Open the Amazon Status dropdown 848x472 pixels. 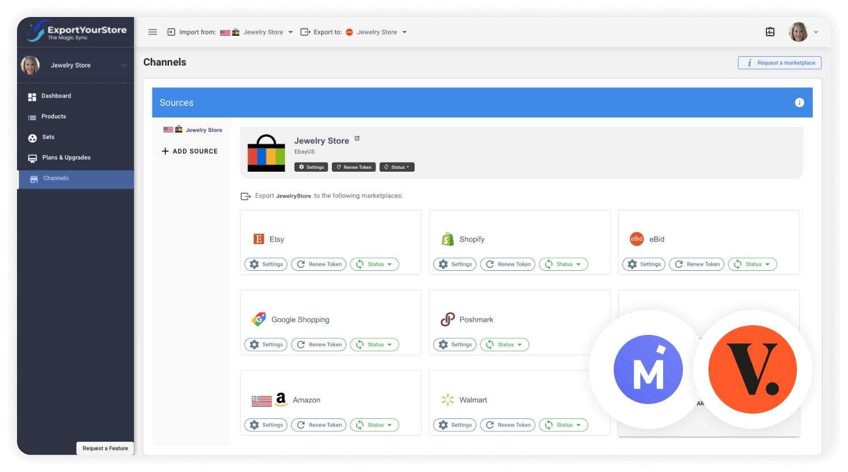click(375, 425)
